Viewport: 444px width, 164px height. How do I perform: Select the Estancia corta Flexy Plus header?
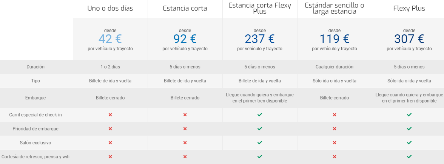click(x=260, y=8)
